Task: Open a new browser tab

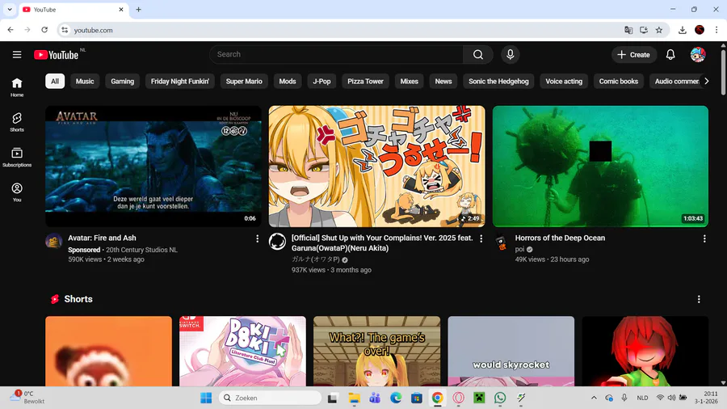Action: (x=138, y=9)
